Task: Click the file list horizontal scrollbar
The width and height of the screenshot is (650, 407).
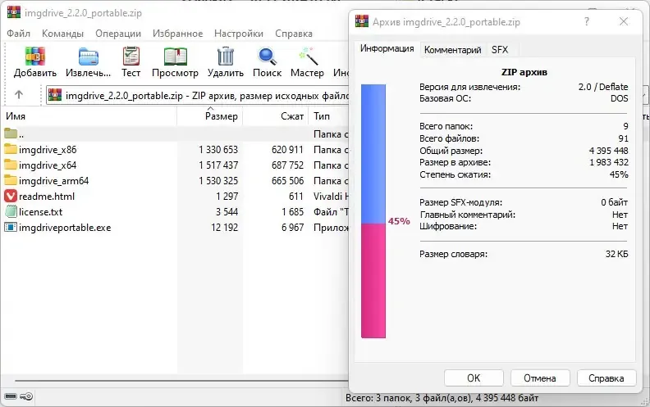Action: pyautogui.click(x=181, y=381)
